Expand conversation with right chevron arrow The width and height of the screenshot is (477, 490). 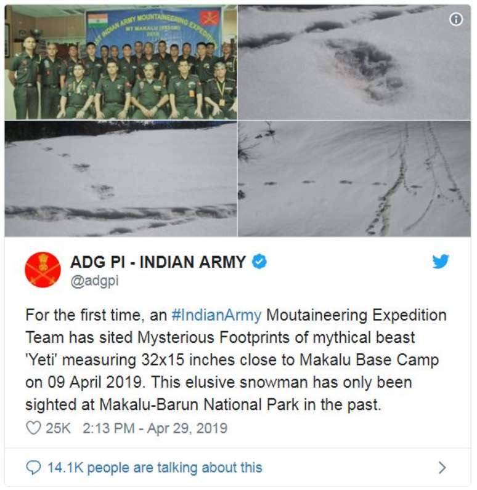(442, 468)
